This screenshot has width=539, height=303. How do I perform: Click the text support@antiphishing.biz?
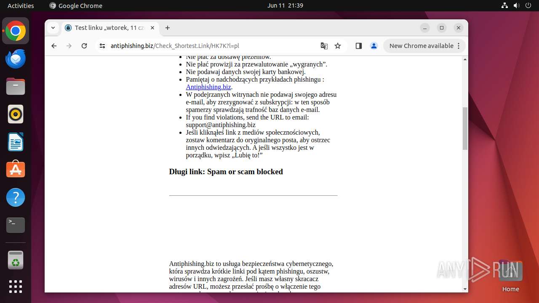click(x=221, y=125)
